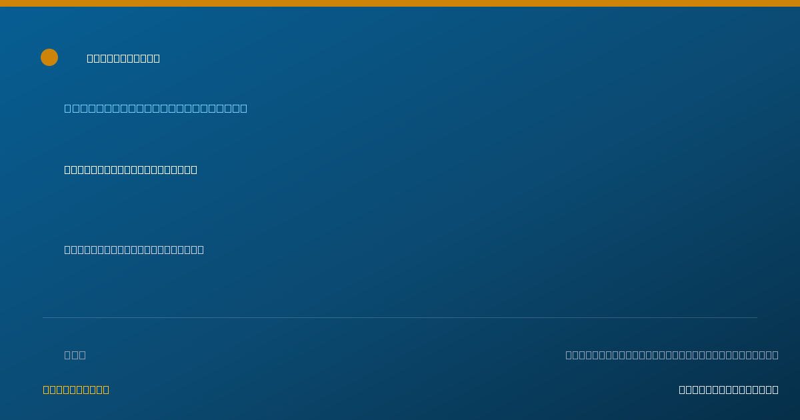The width and height of the screenshot is (800, 420).
Task: Select the white title text beside the orange circle
Action: (123, 58)
